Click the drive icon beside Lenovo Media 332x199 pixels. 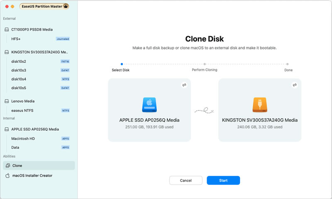(7, 101)
